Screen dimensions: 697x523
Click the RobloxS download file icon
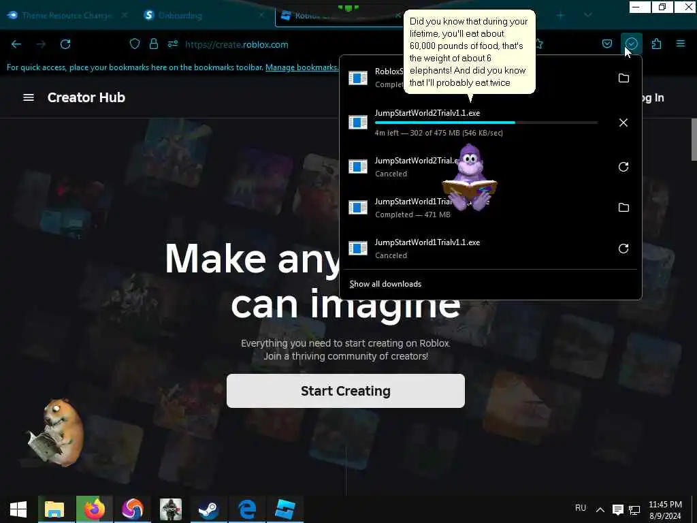(x=358, y=78)
